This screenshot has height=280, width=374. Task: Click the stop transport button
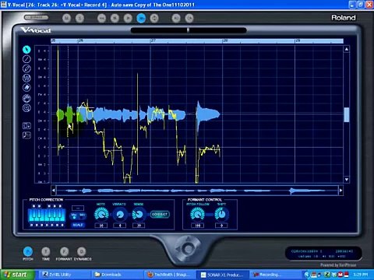click(115, 18)
